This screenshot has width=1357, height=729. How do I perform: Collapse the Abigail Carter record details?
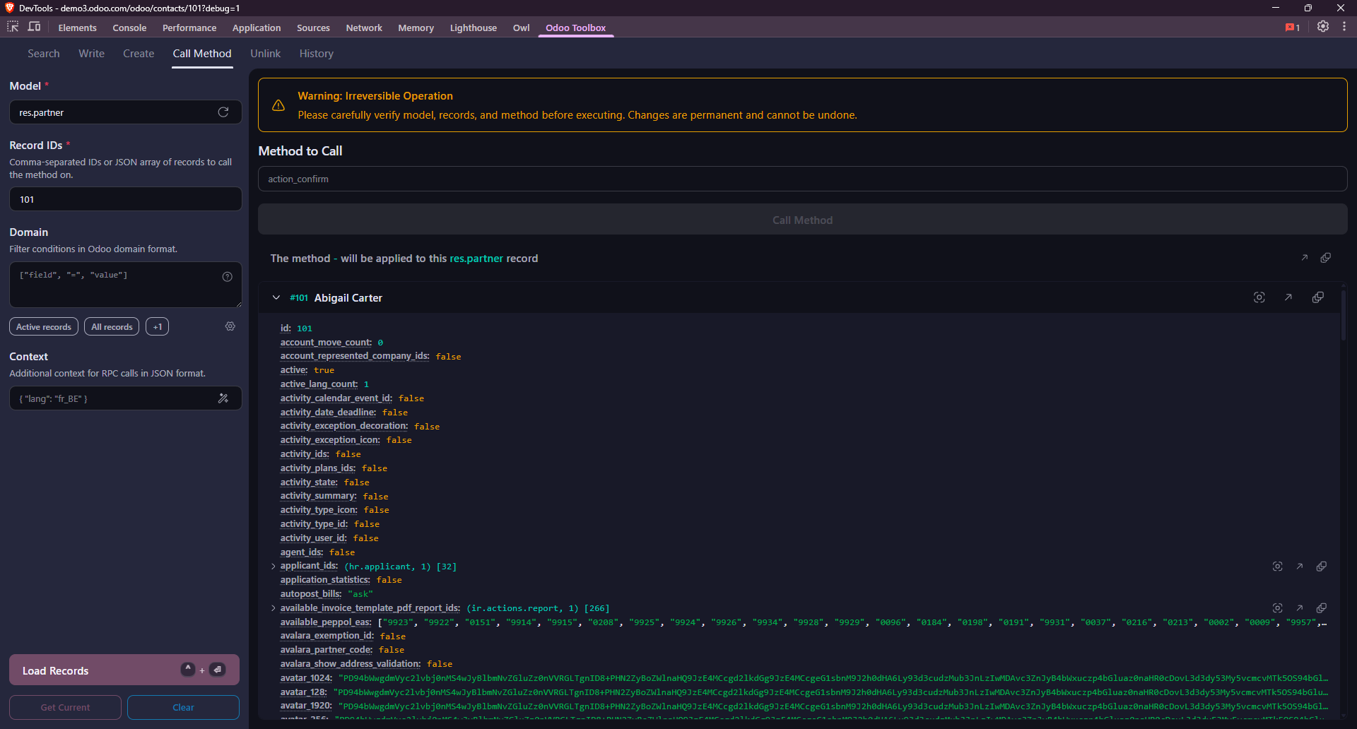tap(276, 297)
